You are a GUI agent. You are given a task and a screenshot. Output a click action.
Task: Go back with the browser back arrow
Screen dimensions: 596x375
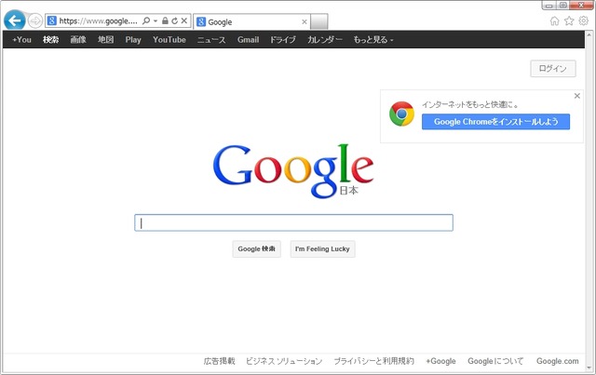(15, 20)
